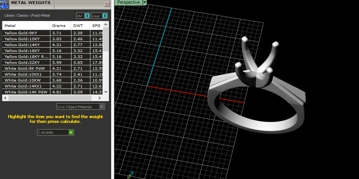Click the Library: Classic - (Fast)-Metal label
The image size is (359, 179).
click(27, 16)
